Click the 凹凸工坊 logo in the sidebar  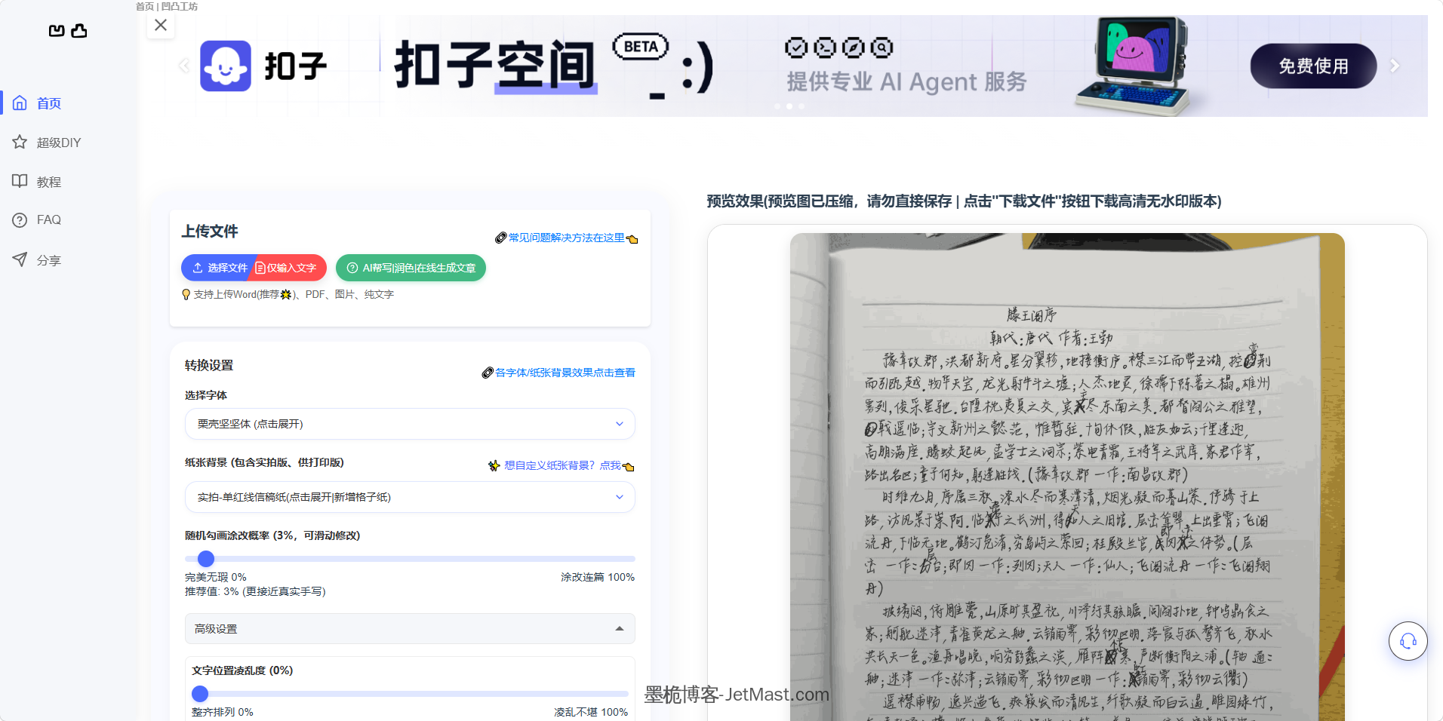click(x=68, y=31)
